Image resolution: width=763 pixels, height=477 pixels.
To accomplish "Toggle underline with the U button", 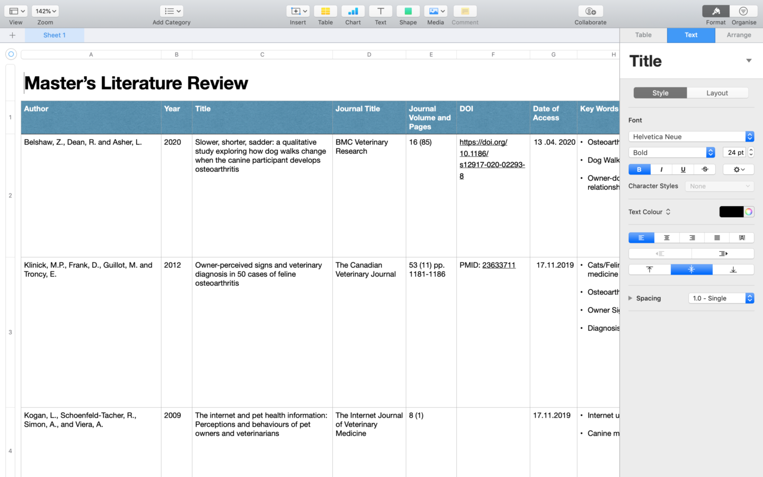I will tap(683, 170).
